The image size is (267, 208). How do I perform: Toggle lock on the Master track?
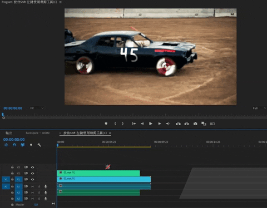point(12,205)
